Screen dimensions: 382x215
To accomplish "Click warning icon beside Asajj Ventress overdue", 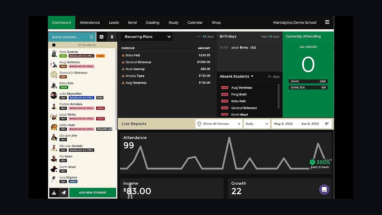I will coord(123,83).
